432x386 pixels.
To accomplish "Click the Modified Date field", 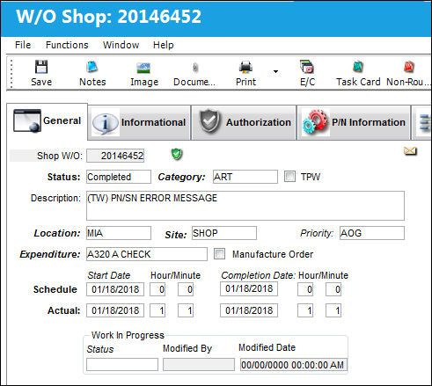I will point(294,365).
